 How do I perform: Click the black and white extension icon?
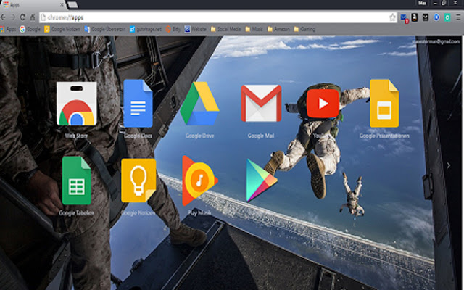pyautogui.click(x=426, y=17)
